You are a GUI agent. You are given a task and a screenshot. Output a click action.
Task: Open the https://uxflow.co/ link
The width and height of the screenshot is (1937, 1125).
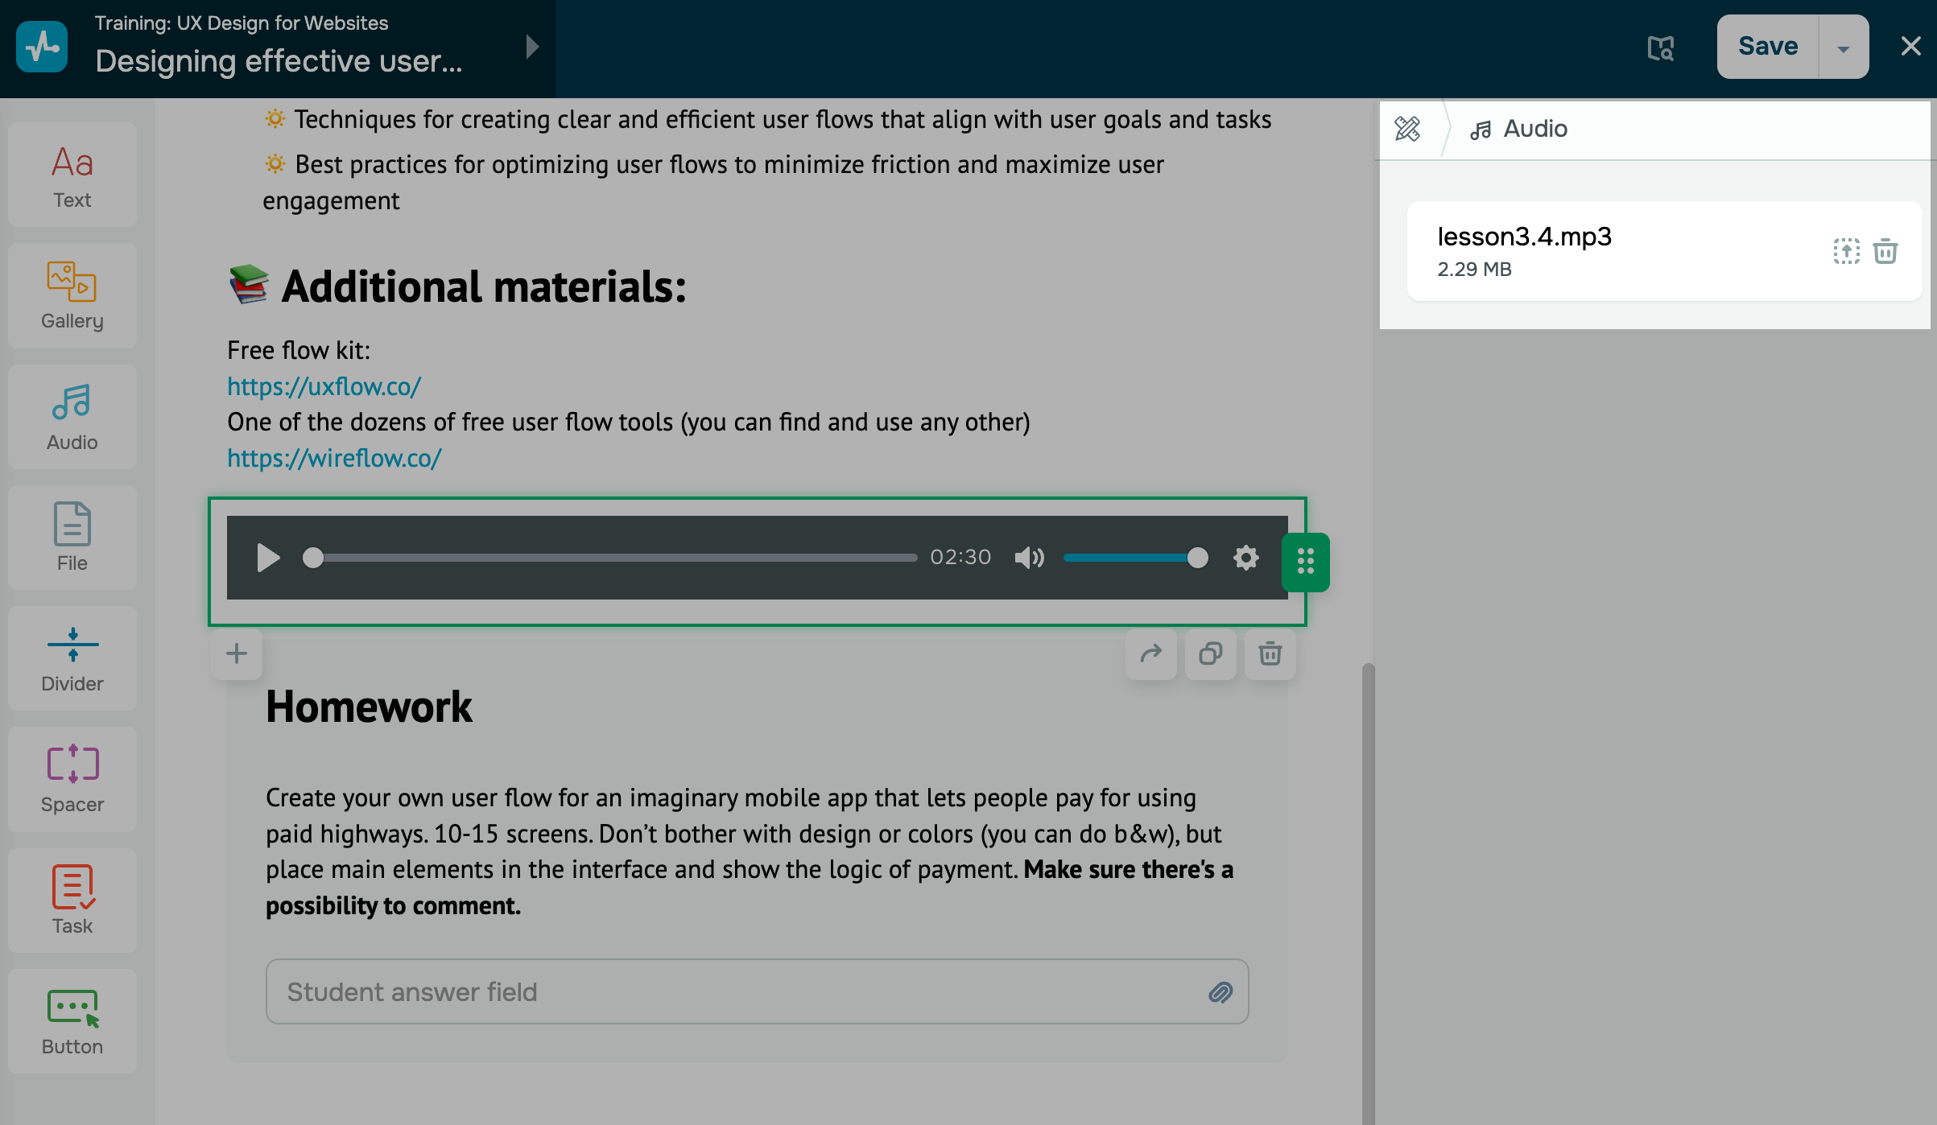tap(324, 386)
